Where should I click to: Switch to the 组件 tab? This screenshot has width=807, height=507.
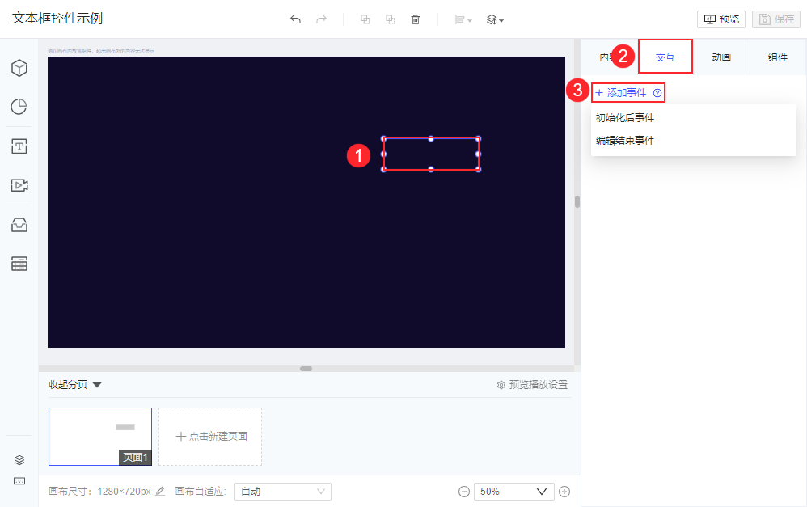(x=778, y=57)
